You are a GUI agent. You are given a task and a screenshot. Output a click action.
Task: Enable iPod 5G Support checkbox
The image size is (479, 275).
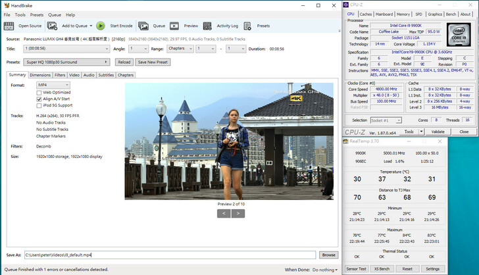(39, 105)
